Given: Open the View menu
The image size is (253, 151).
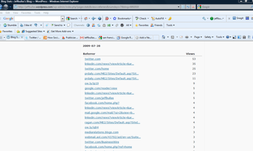Looking at the screenshot, I should pyautogui.click(x=16, y=13).
